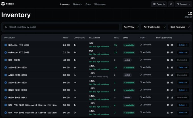Click the 10 OFFERS counter
Viewport: 193px width, 118px height.
coord(188,15)
